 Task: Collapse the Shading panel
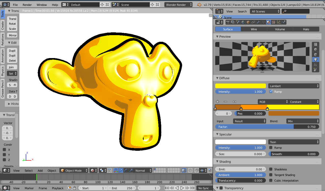(217, 161)
